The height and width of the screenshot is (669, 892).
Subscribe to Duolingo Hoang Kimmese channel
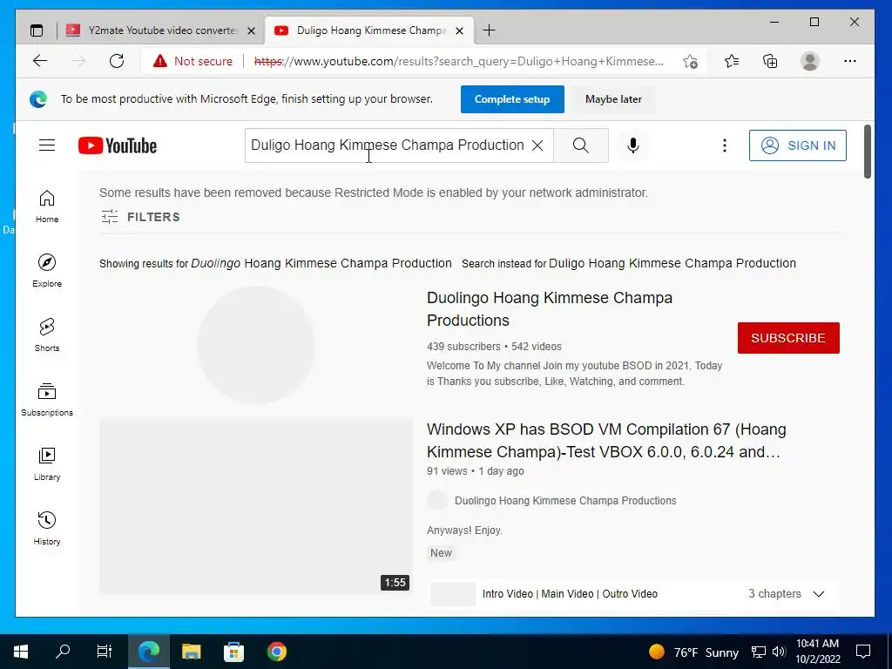787,338
